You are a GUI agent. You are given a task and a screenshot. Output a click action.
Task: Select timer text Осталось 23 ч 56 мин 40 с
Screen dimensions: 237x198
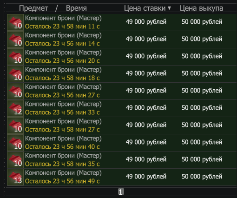coord(62,147)
